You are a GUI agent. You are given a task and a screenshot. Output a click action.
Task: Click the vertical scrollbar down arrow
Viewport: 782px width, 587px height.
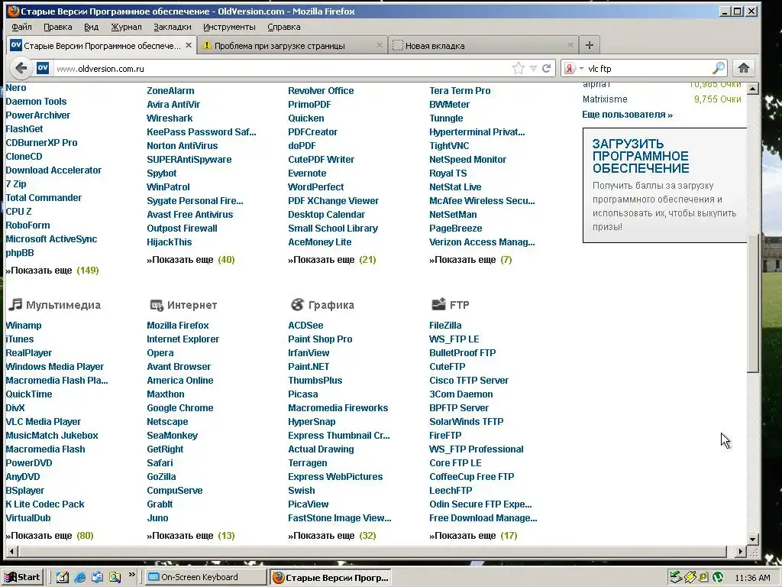(753, 539)
